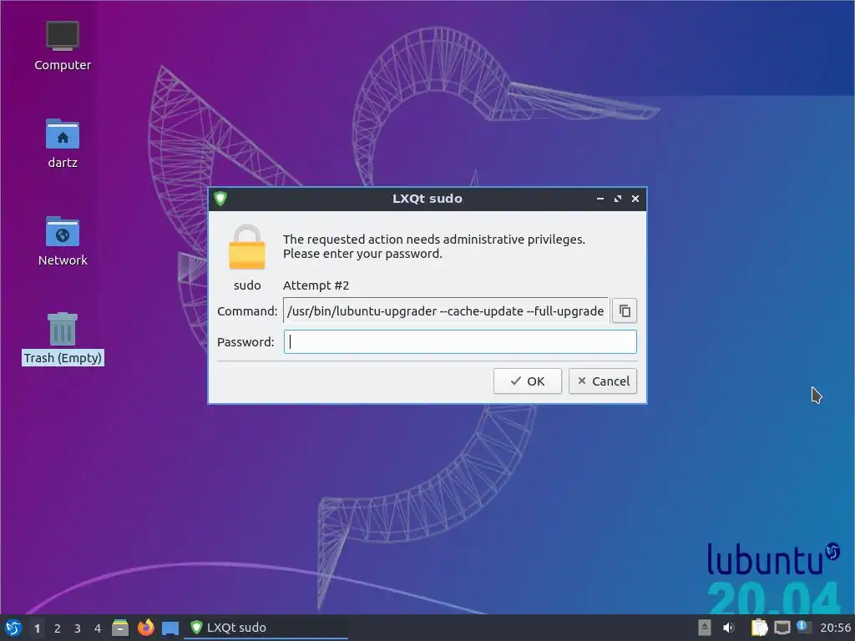Open the Lubuntu application menu
855x641 pixels.
tap(13, 628)
